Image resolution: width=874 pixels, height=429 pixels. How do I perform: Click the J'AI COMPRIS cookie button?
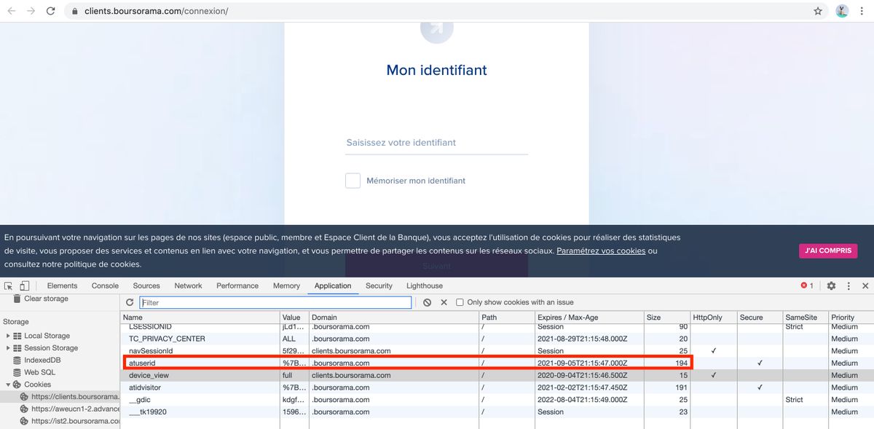[x=828, y=251]
